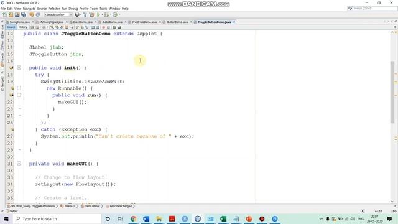Click the editor vertical scrollbar thumb
This screenshot has height=224, width=398.
(x=392, y=93)
